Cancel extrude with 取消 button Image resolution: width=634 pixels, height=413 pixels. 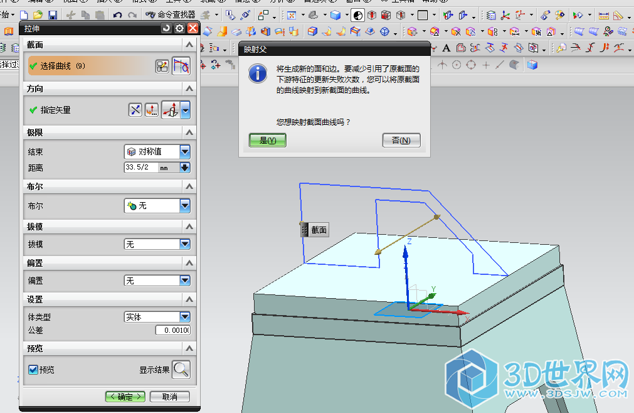click(x=170, y=397)
